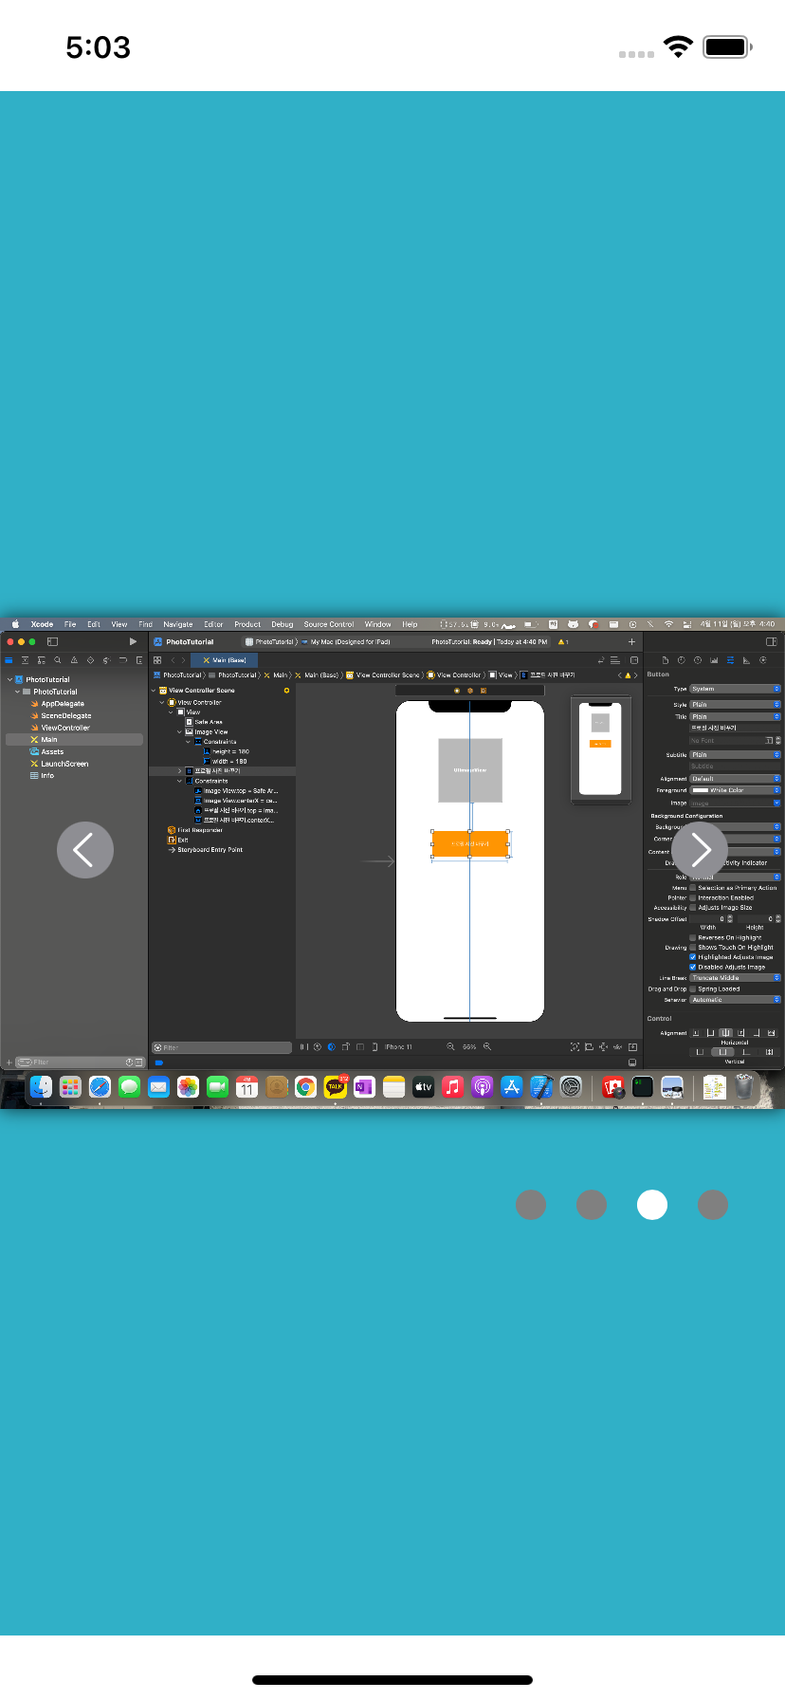Open the File menu

click(x=70, y=624)
